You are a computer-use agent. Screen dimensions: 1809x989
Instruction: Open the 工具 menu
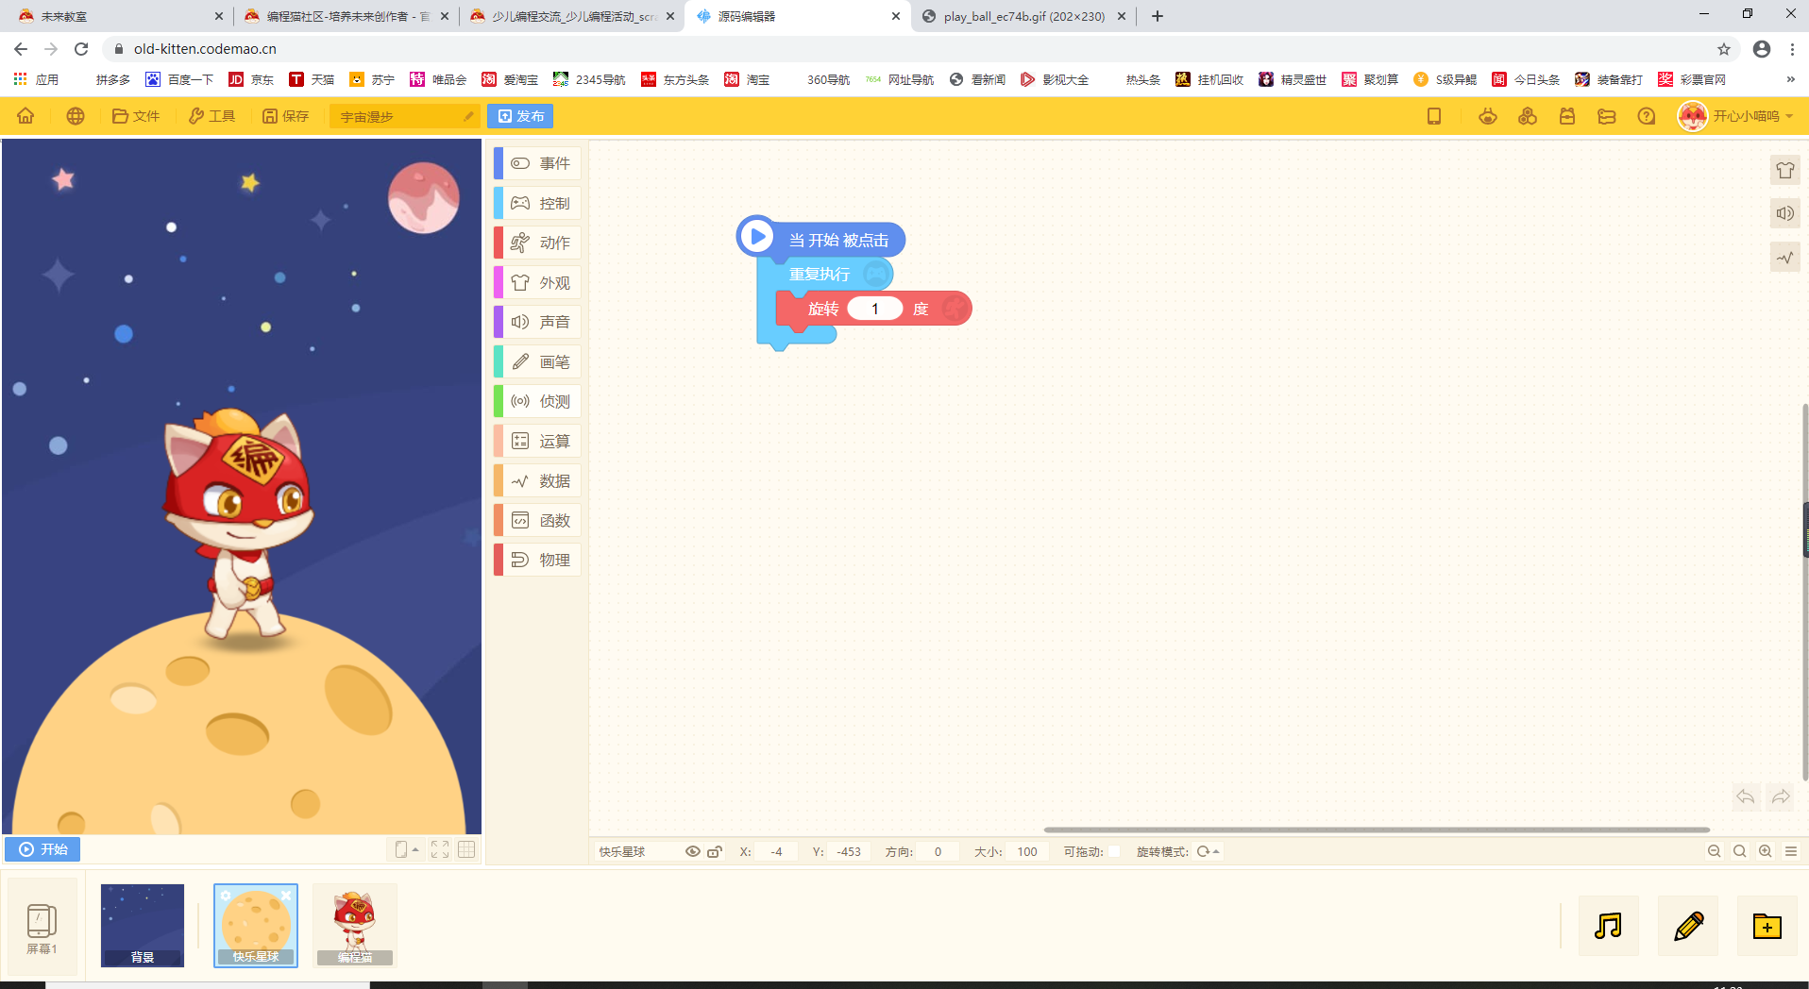(x=212, y=116)
